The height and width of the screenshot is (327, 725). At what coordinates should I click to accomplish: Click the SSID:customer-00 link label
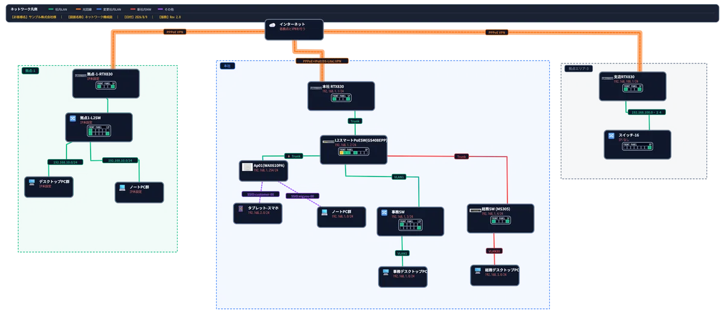[260, 194]
